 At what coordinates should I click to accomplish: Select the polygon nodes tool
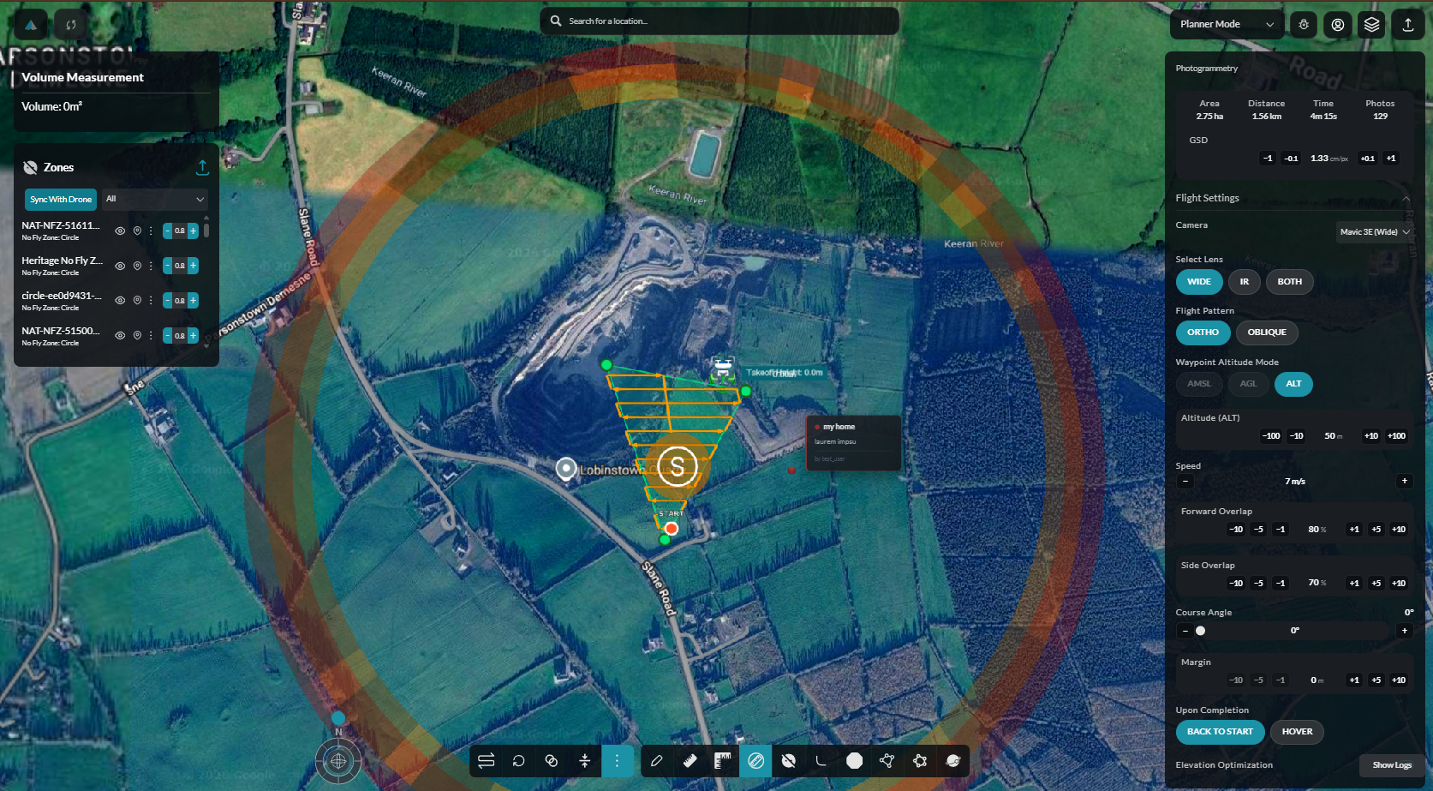pyautogui.click(x=887, y=761)
